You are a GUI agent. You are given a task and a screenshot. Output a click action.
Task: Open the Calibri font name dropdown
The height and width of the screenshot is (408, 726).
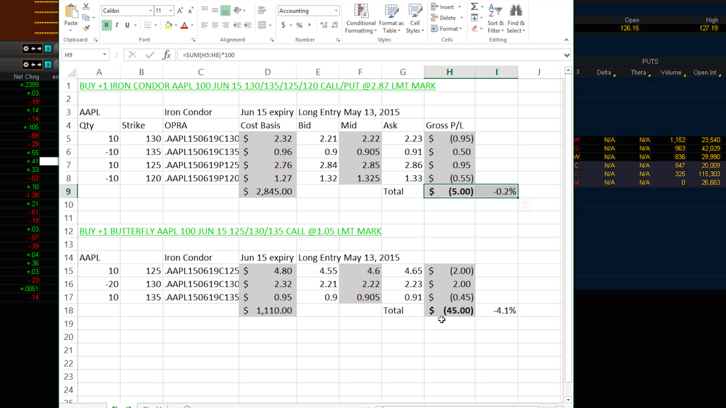tap(150, 11)
